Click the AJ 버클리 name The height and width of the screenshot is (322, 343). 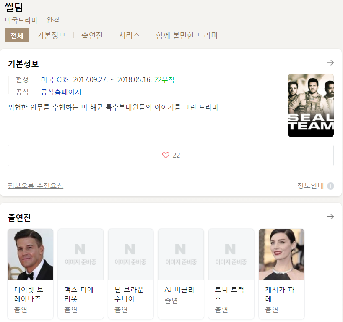click(179, 290)
